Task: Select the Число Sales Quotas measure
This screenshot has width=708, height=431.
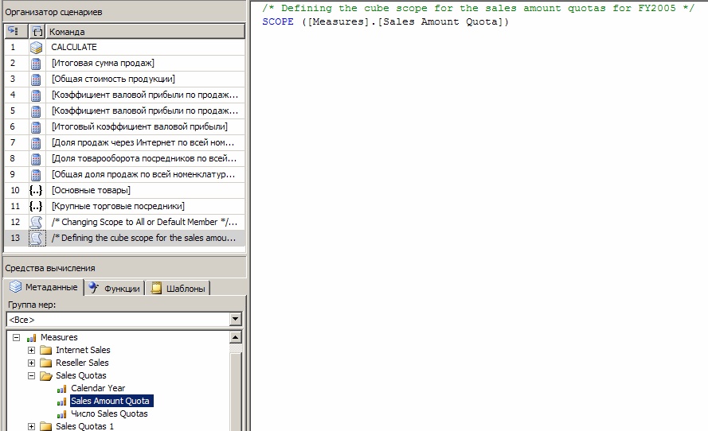Action: [109, 414]
